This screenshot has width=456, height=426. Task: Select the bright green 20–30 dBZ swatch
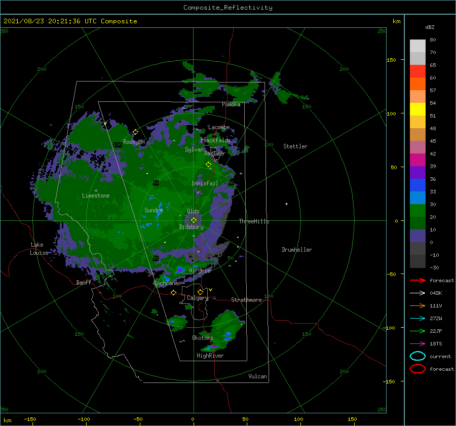point(417,211)
